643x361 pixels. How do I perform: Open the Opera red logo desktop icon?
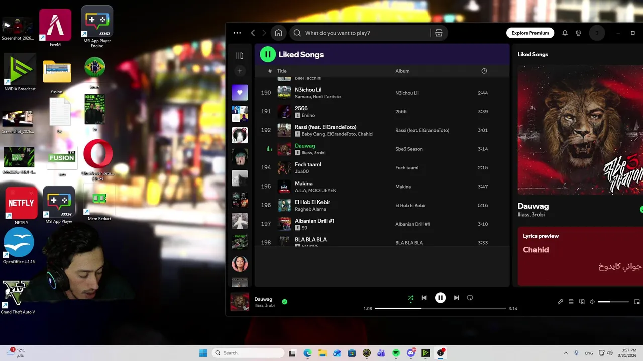coord(98,160)
